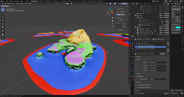The width and height of the screenshot is (184, 97).
Task: Click the Greater Than factor field
Action: [x=157, y=66]
